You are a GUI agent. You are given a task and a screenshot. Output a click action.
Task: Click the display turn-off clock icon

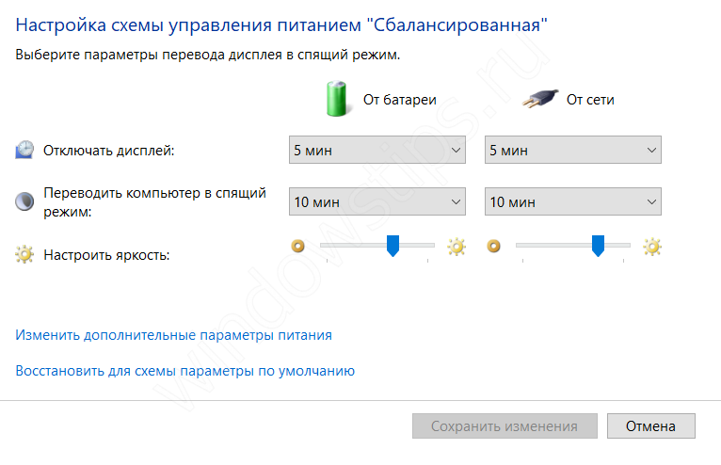[x=25, y=150]
